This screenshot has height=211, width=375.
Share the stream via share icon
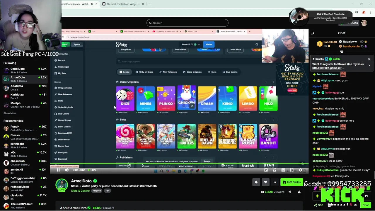[290, 192]
